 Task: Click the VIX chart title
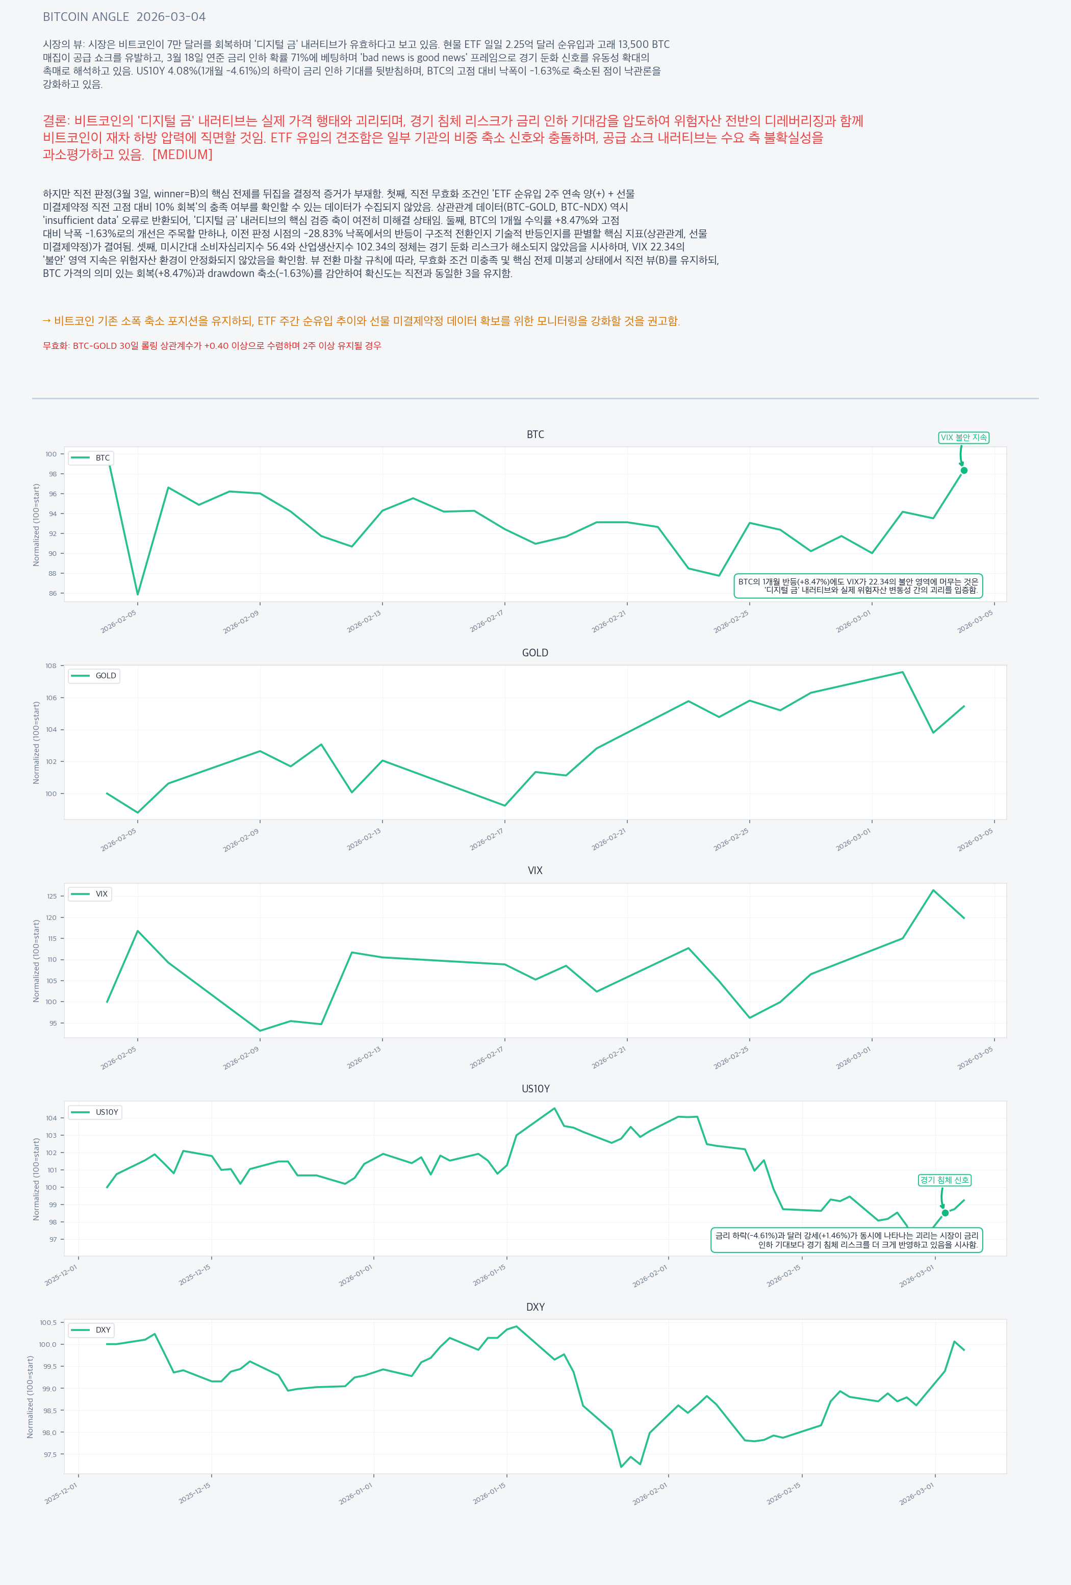point(535,871)
